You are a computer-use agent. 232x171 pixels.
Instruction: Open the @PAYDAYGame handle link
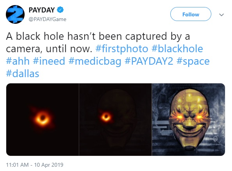click(47, 19)
